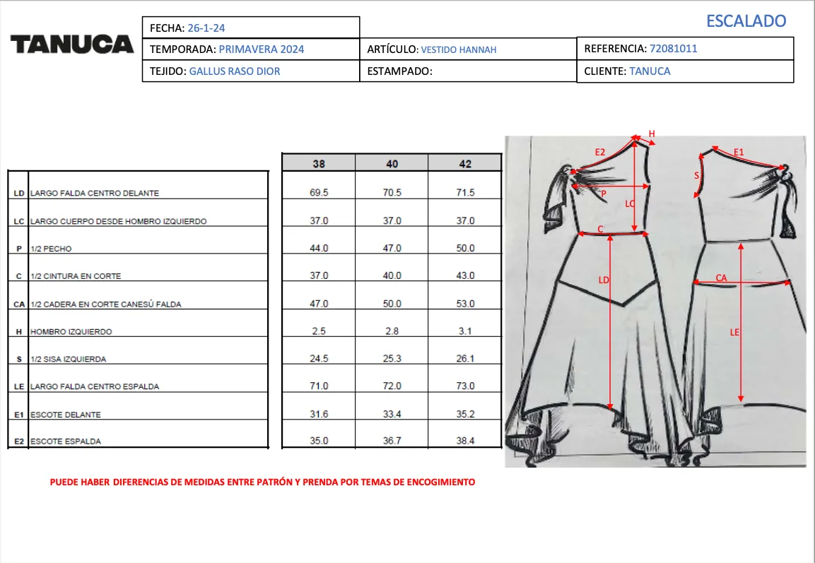Viewport: 815px width, 563px height.
Task: Click row LARGO CUERPO DESDE HOMBRO IZQUIERDO
Action: 119,221
